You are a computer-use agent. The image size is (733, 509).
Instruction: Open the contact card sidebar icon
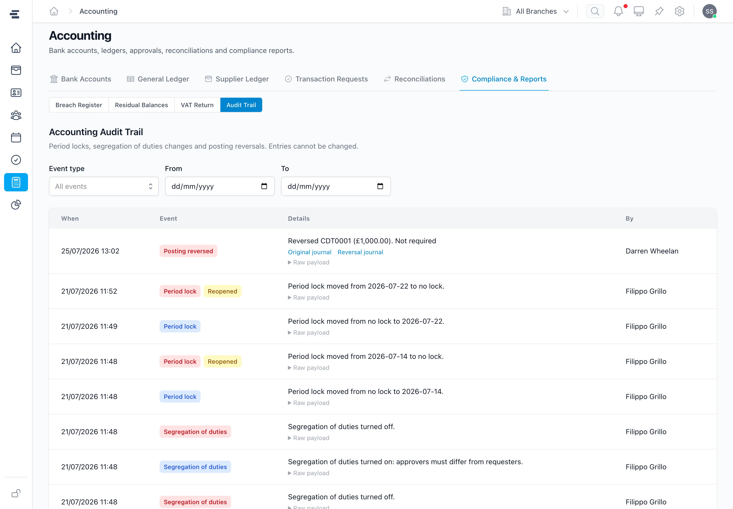16,93
